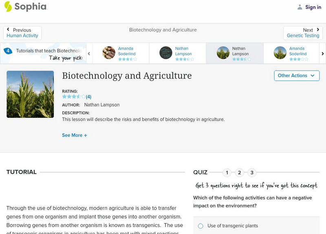
Task: Click Nathan Lampson's corn-field tutorial avatar
Action: tap(223, 53)
